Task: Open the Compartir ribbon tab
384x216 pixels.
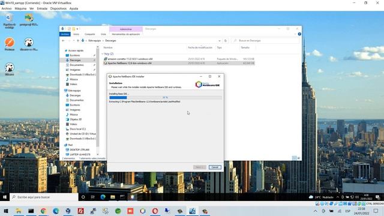Action: click(89, 34)
